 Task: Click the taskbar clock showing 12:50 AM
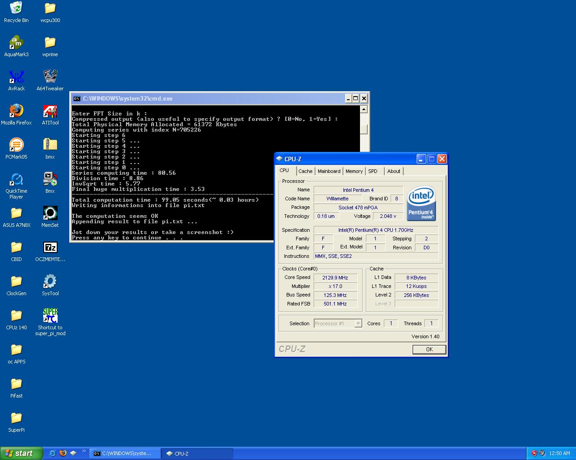pos(559,453)
